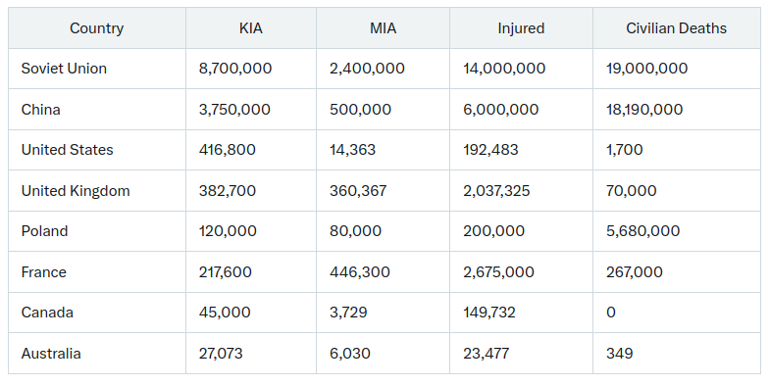This screenshot has width=770, height=386.
Task: Click China civilian deaths 18,190,000
Action: coord(644,109)
